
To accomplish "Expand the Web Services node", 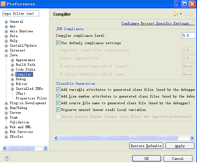I will pos(6,132).
